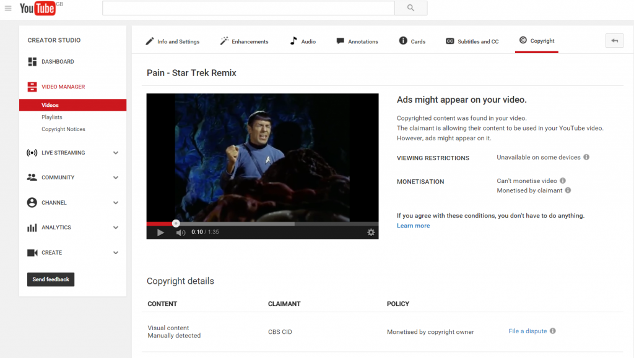Image resolution: width=634 pixels, height=358 pixels.
Task: Click the Create camera icon
Action: click(32, 253)
